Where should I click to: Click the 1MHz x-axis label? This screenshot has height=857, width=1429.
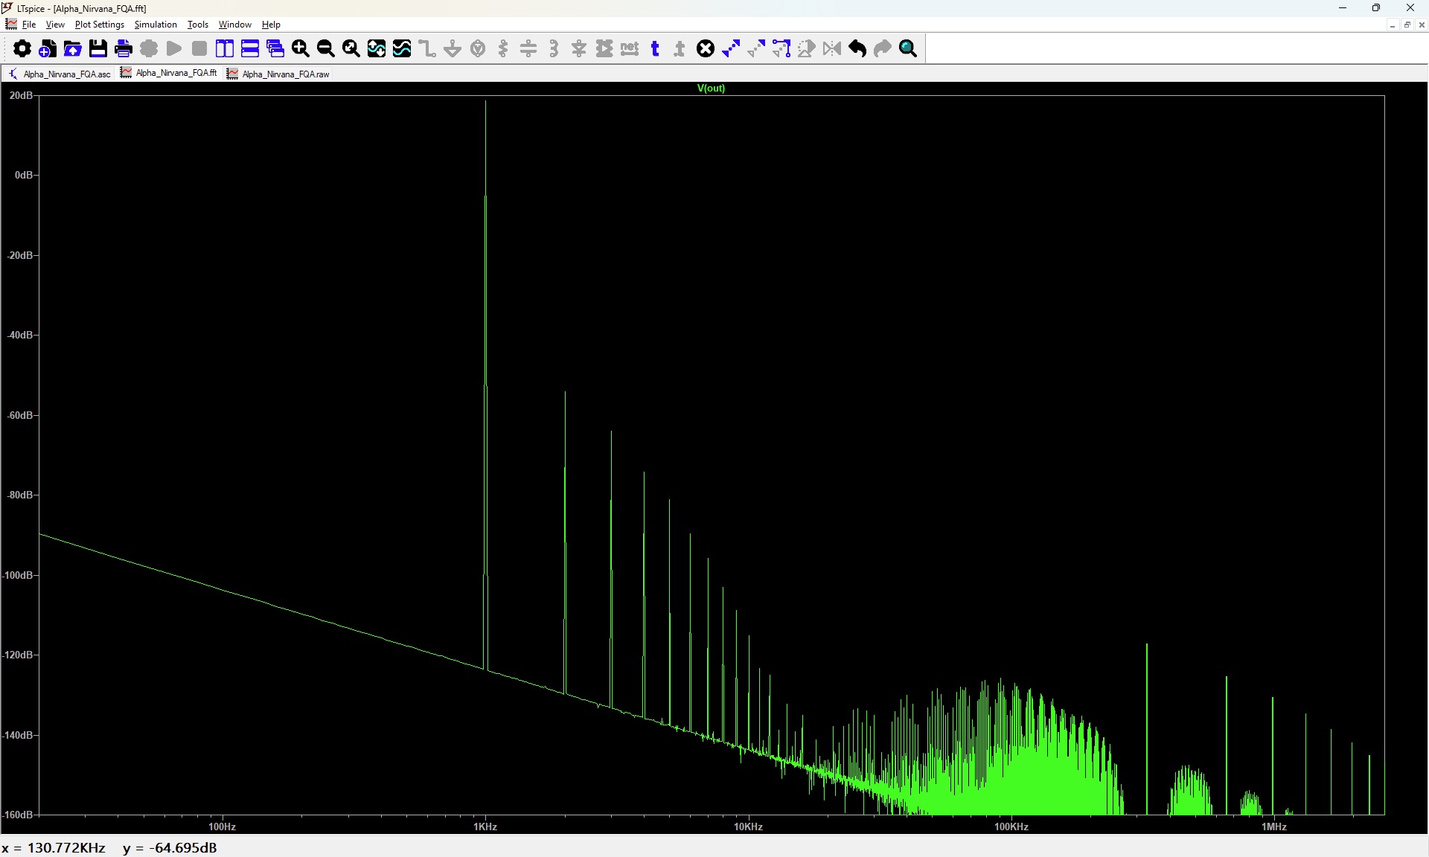click(1274, 826)
